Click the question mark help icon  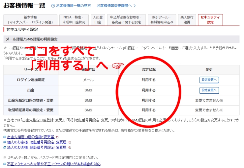(53, 6)
